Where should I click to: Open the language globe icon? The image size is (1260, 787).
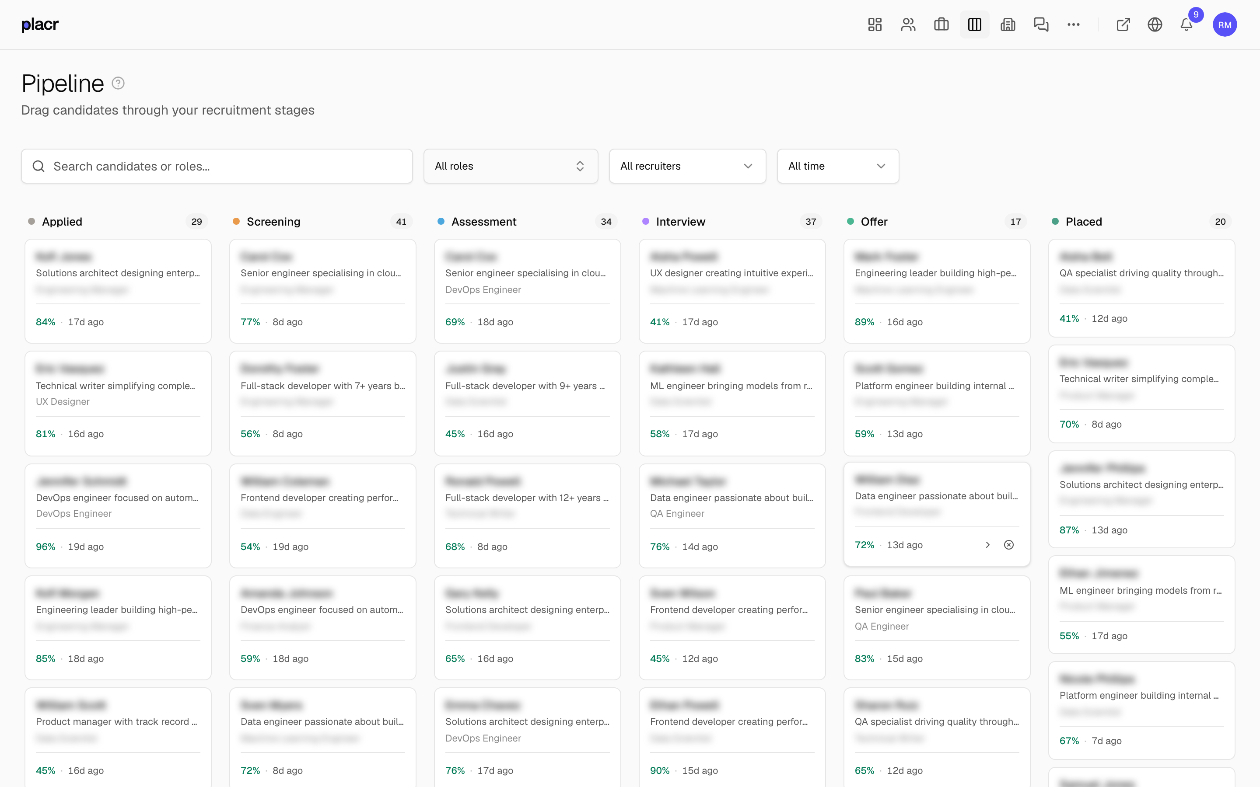1155,24
